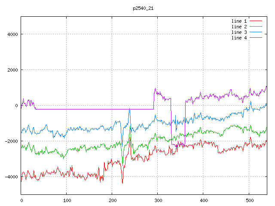Click y-axis label 2000
Image resolution: width=275 pixels, height=206 pixels.
12,70
